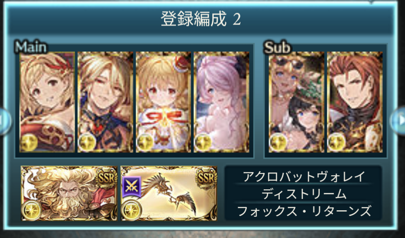This screenshot has width=405, height=238.
Task: Select the フォックス・リターンズ skill entry
Action: (304, 211)
